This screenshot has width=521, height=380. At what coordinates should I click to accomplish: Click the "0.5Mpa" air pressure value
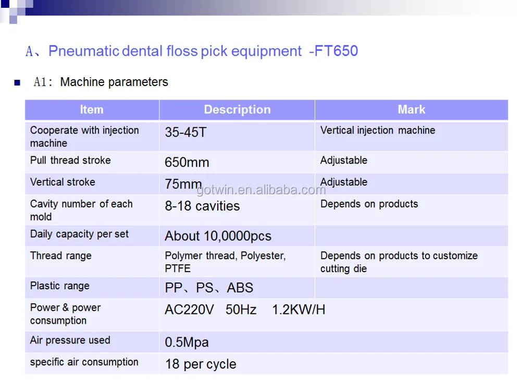click(x=187, y=342)
